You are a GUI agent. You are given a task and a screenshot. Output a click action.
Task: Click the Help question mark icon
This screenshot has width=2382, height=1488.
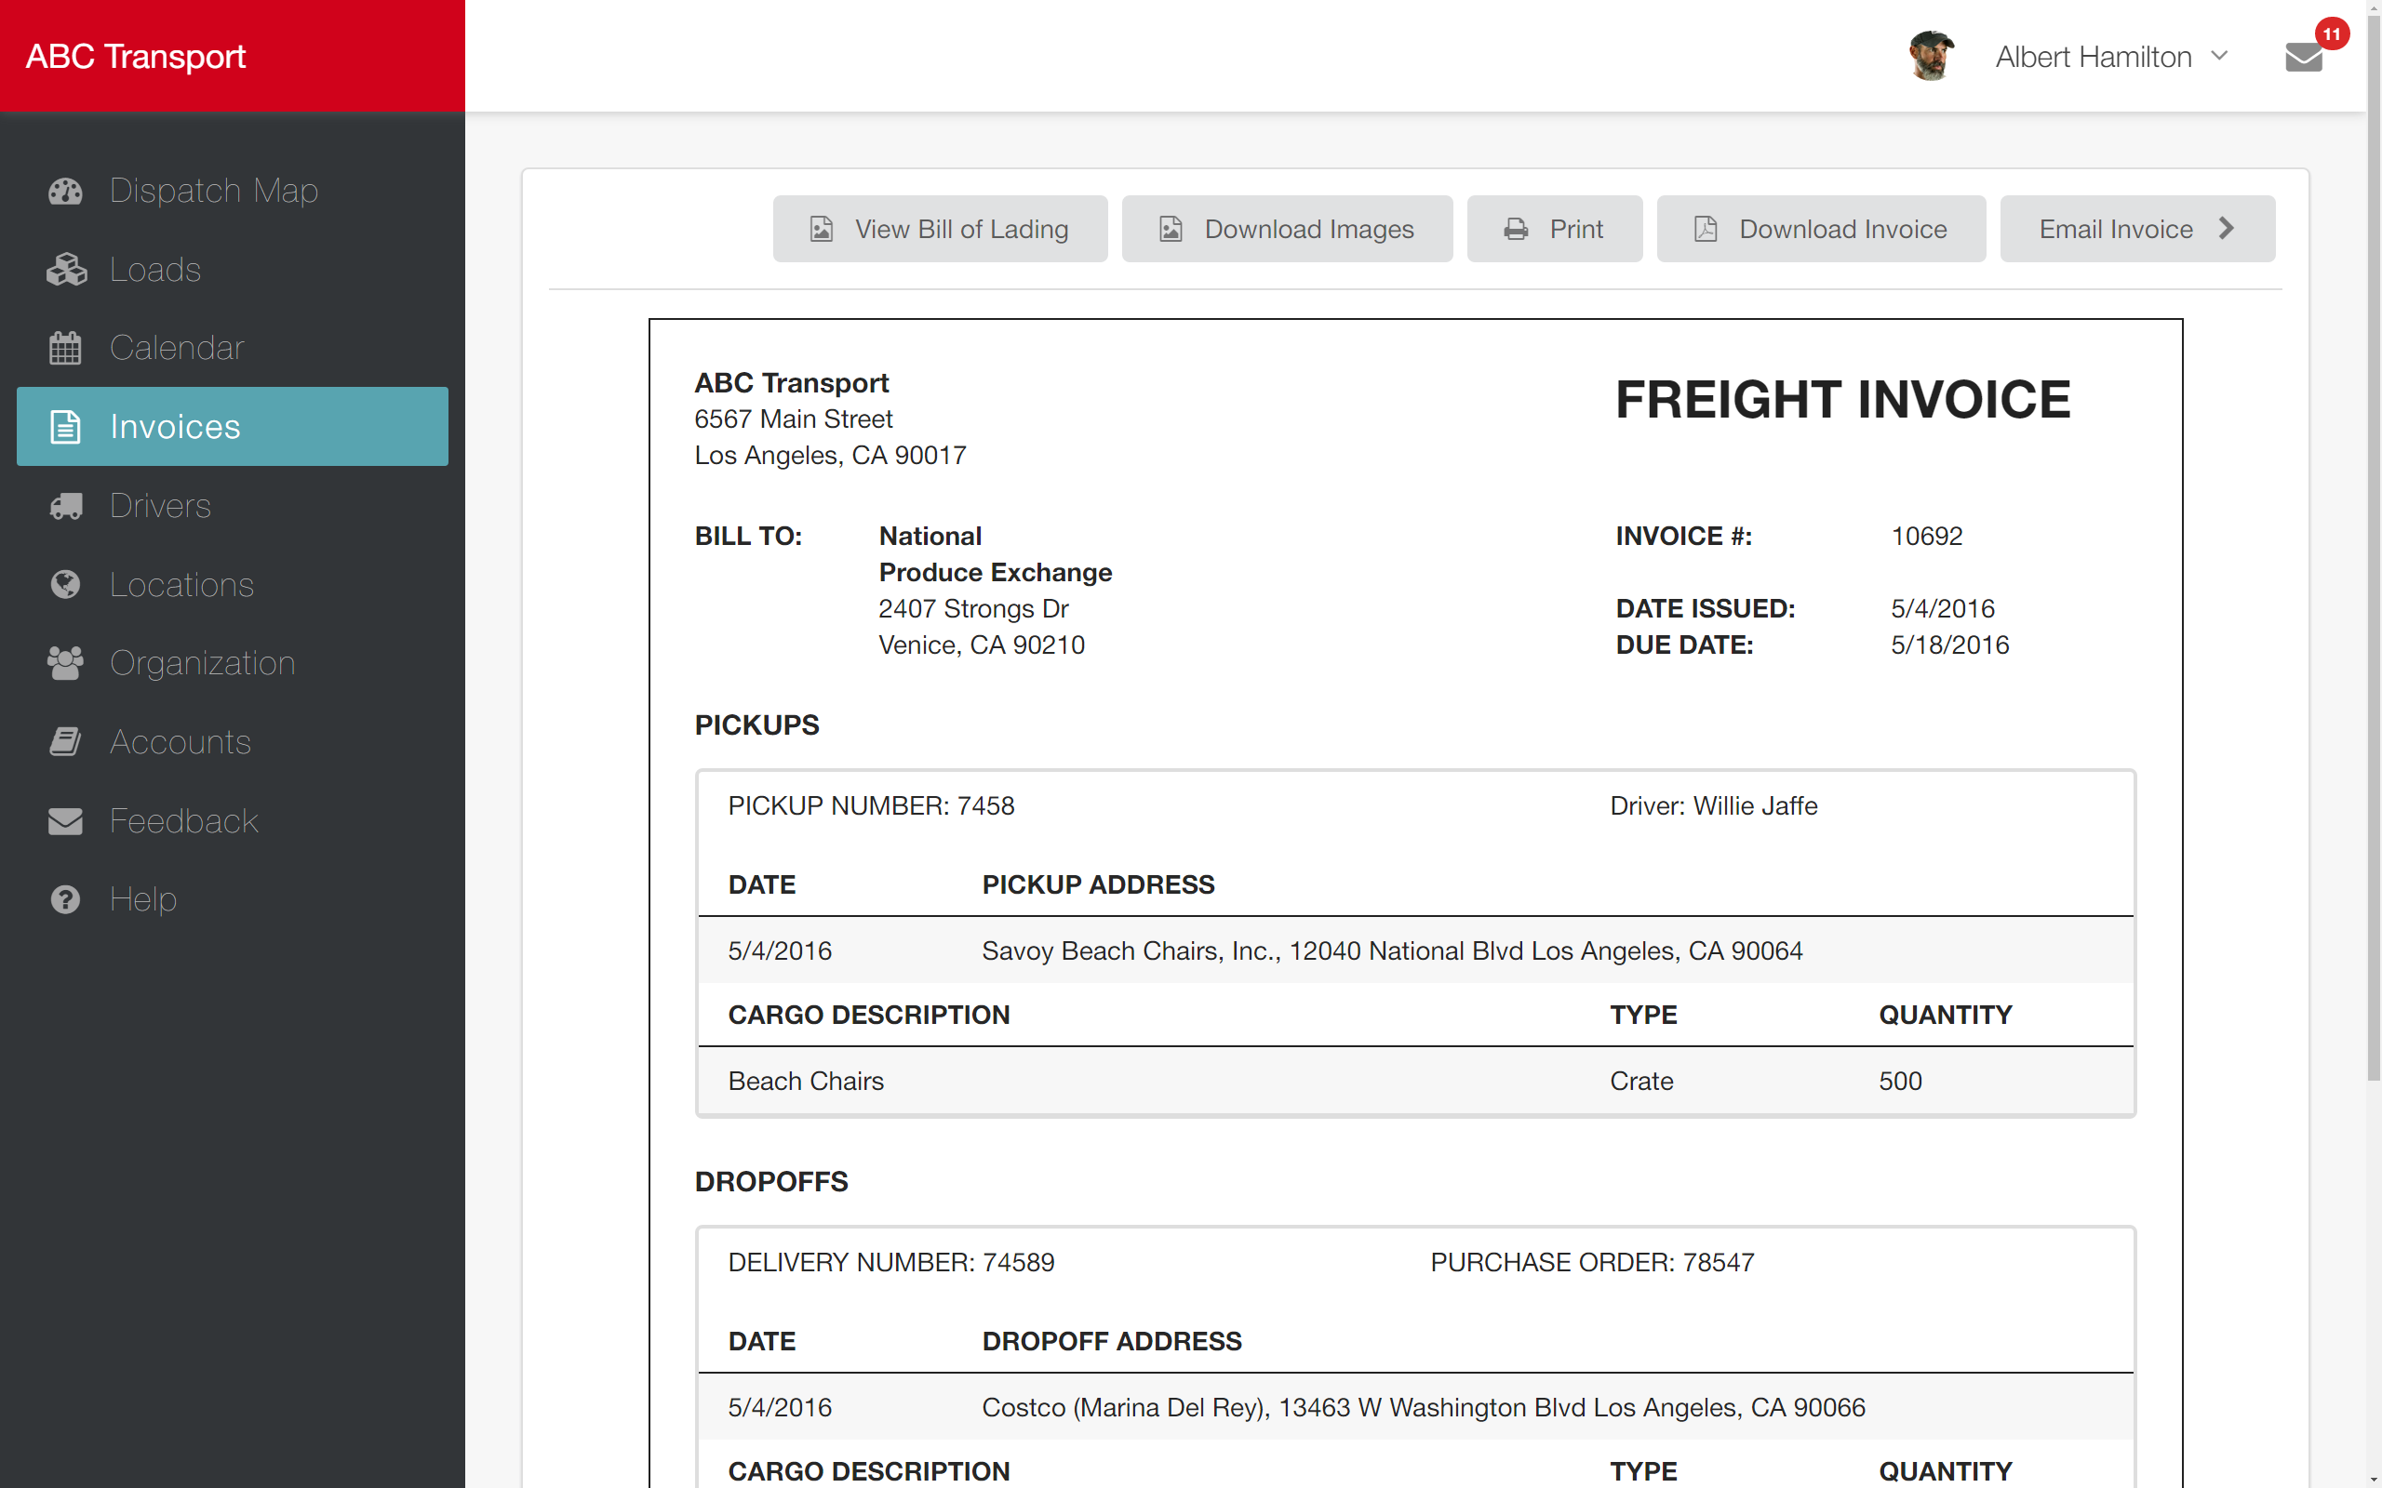(65, 899)
